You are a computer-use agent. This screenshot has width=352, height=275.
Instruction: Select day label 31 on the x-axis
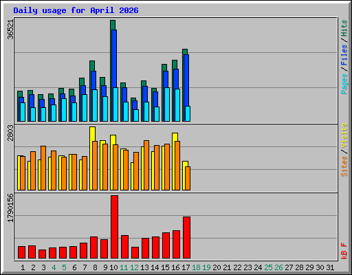(330, 267)
